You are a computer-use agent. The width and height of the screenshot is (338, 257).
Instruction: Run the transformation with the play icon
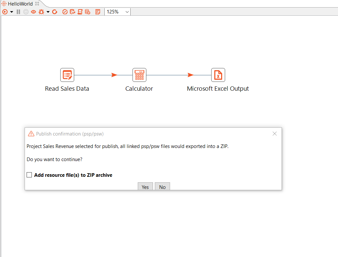tap(5, 12)
